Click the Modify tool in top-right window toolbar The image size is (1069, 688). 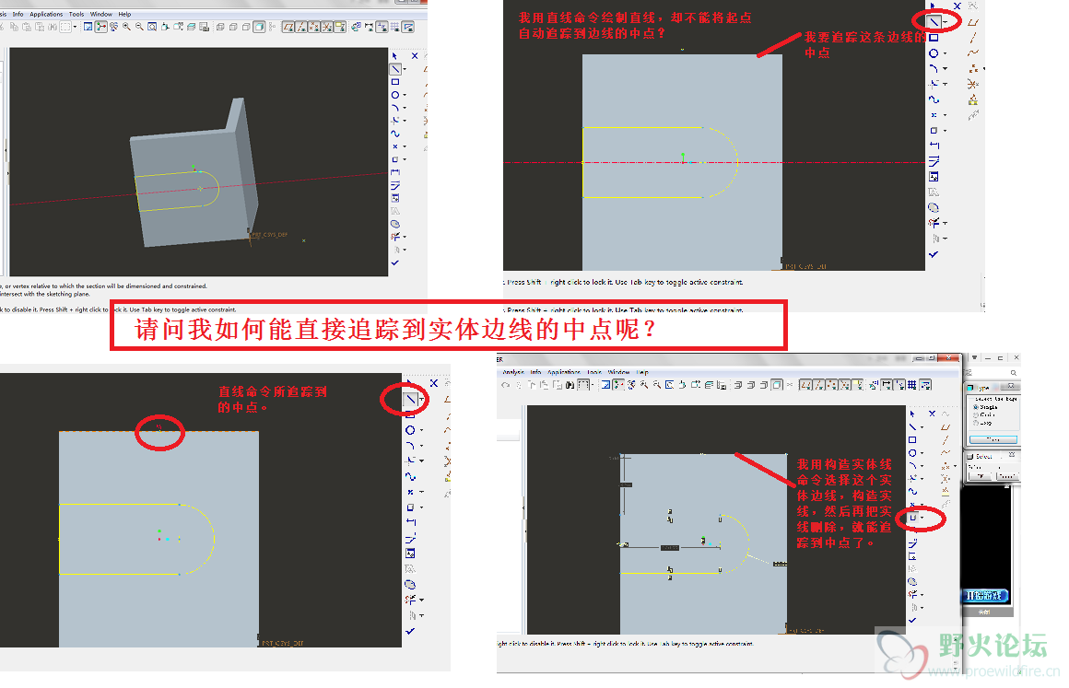[934, 161]
